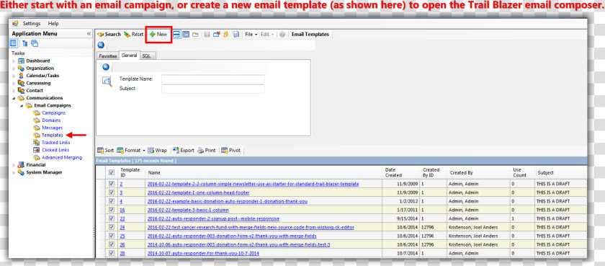Screen dimensions: 605x266
Task: Open the Help menu
Action: coord(53,24)
